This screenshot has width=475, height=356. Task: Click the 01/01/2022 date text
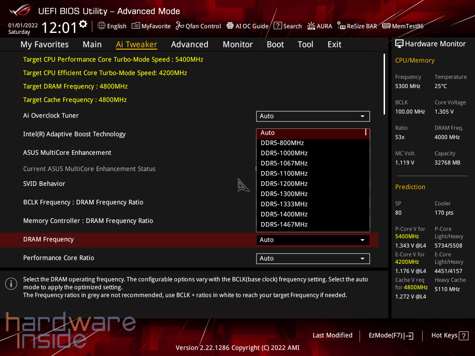(23, 25)
